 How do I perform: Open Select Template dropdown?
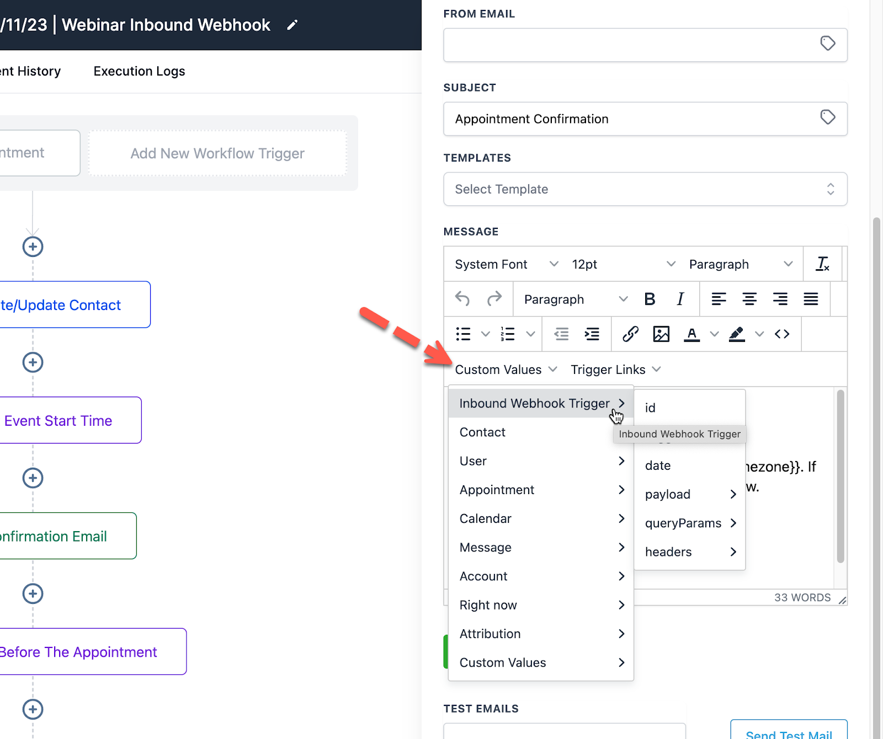(x=645, y=189)
